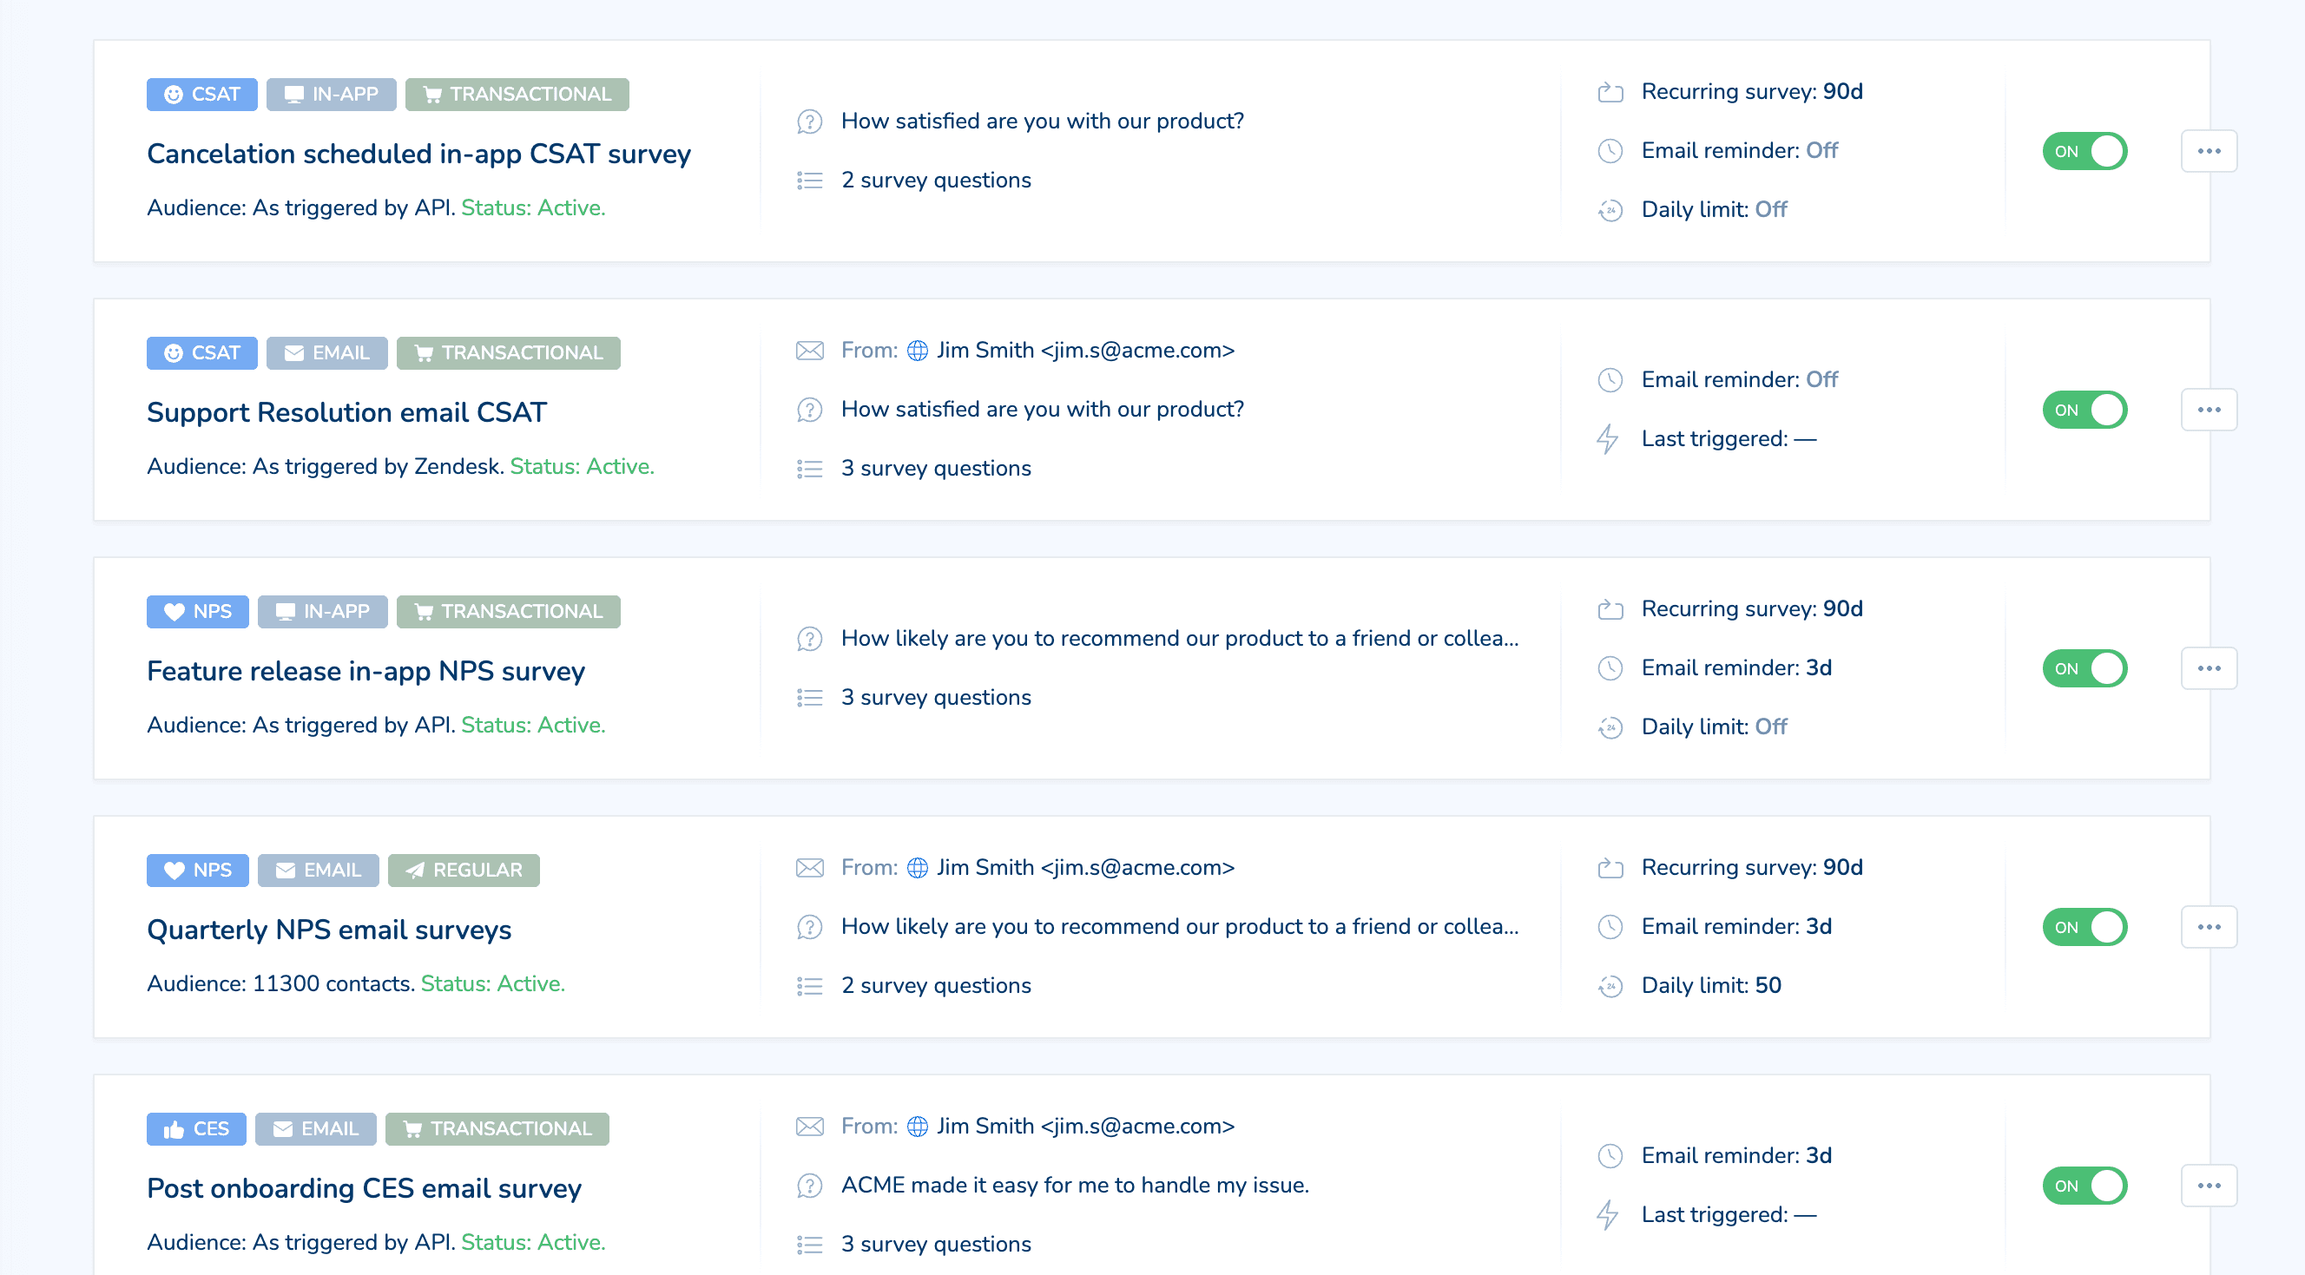The image size is (2305, 1275).
Task: Switch off the Post onboarding CES email survey
Action: [x=2084, y=1185]
